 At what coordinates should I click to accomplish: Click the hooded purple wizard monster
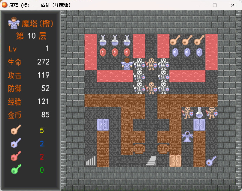tap(187, 137)
